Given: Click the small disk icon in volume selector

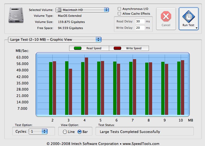Looking at the screenshot, I should (x=59, y=10).
